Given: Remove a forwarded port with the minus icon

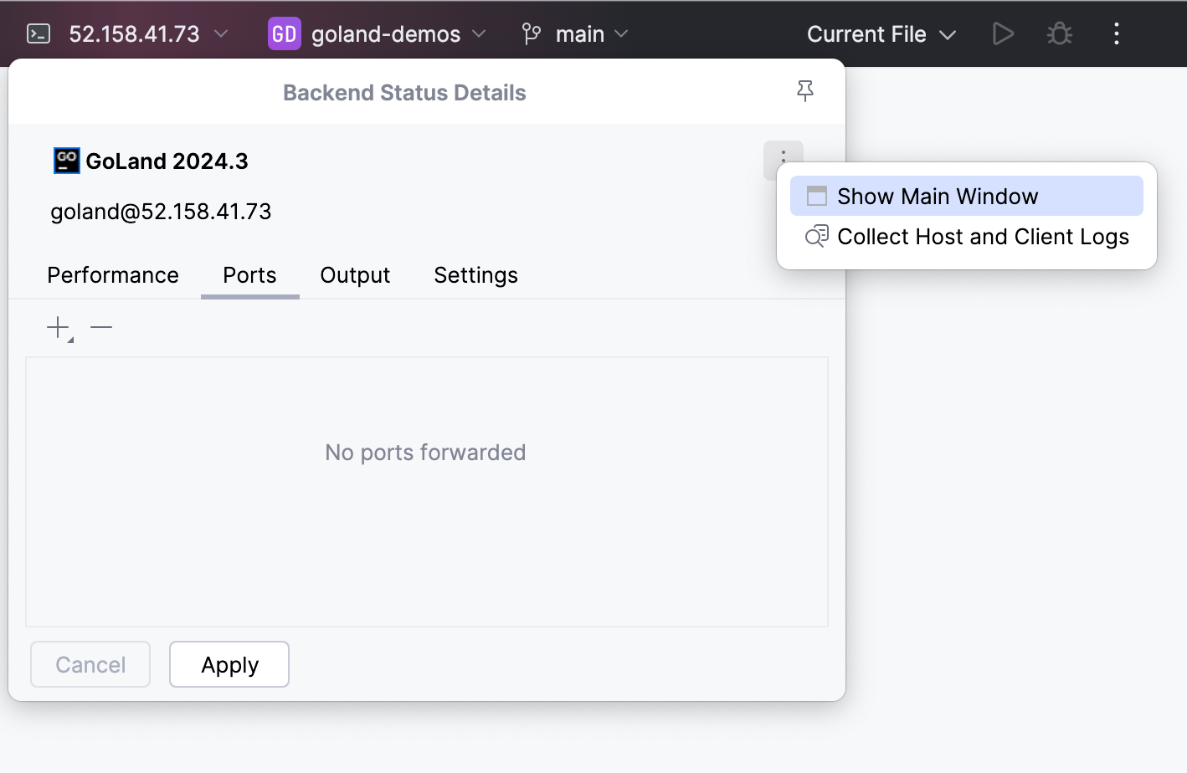Looking at the screenshot, I should (100, 326).
